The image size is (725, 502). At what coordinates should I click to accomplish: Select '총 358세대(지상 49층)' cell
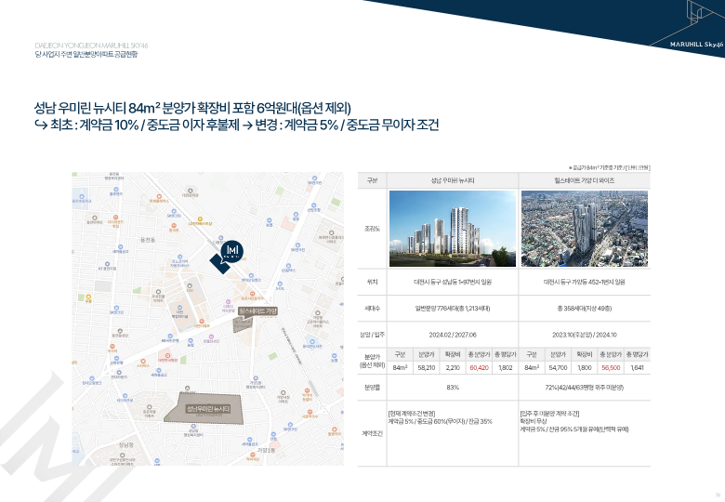585,309
